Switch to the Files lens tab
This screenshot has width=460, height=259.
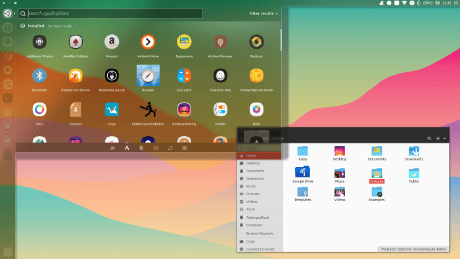click(x=141, y=148)
